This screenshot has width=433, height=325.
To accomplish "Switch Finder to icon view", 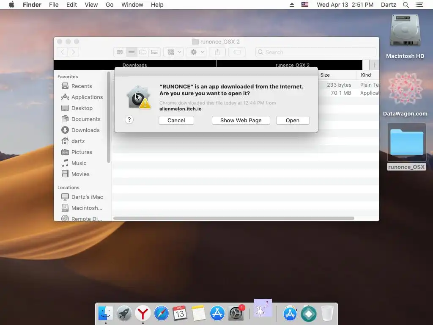I will pos(120,52).
